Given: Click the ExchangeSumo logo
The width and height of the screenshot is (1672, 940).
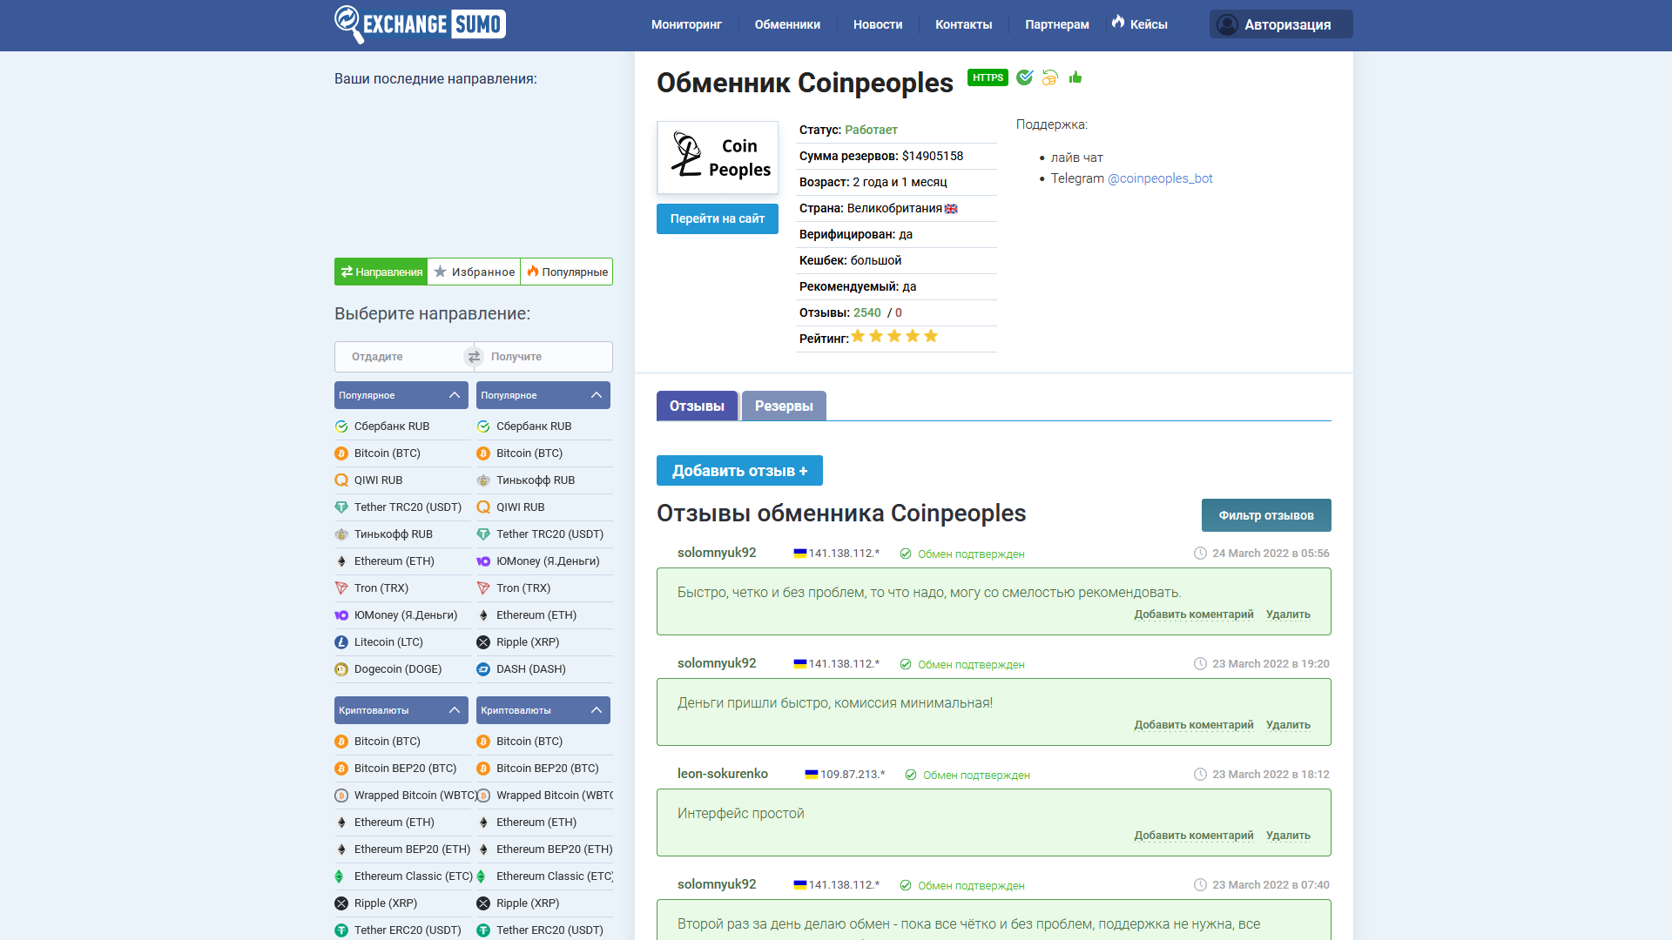Looking at the screenshot, I should point(420,24).
